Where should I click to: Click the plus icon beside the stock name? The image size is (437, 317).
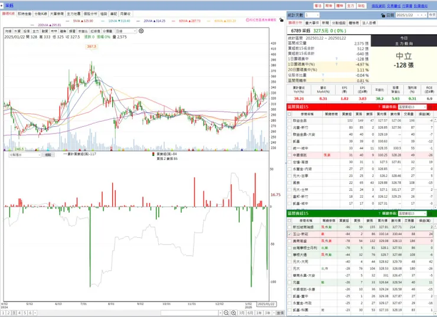[2, 5]
